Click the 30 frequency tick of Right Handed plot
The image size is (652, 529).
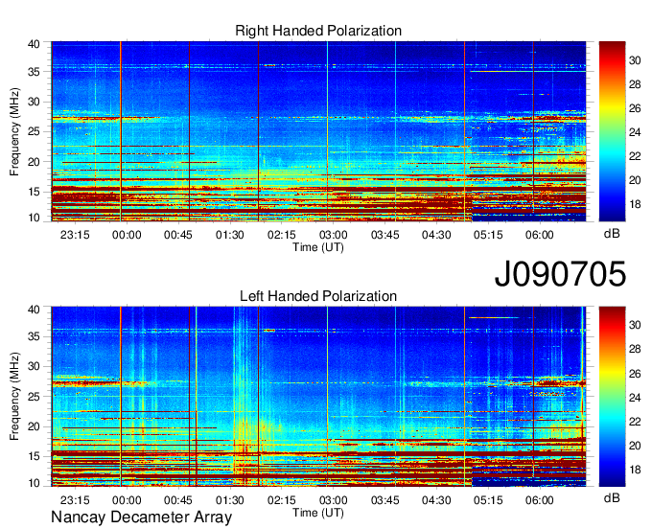[x=34, y=102]
